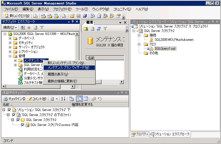Open the ツール menu
221x144 pixels.
pyautogui.click(x=82, y=9)
